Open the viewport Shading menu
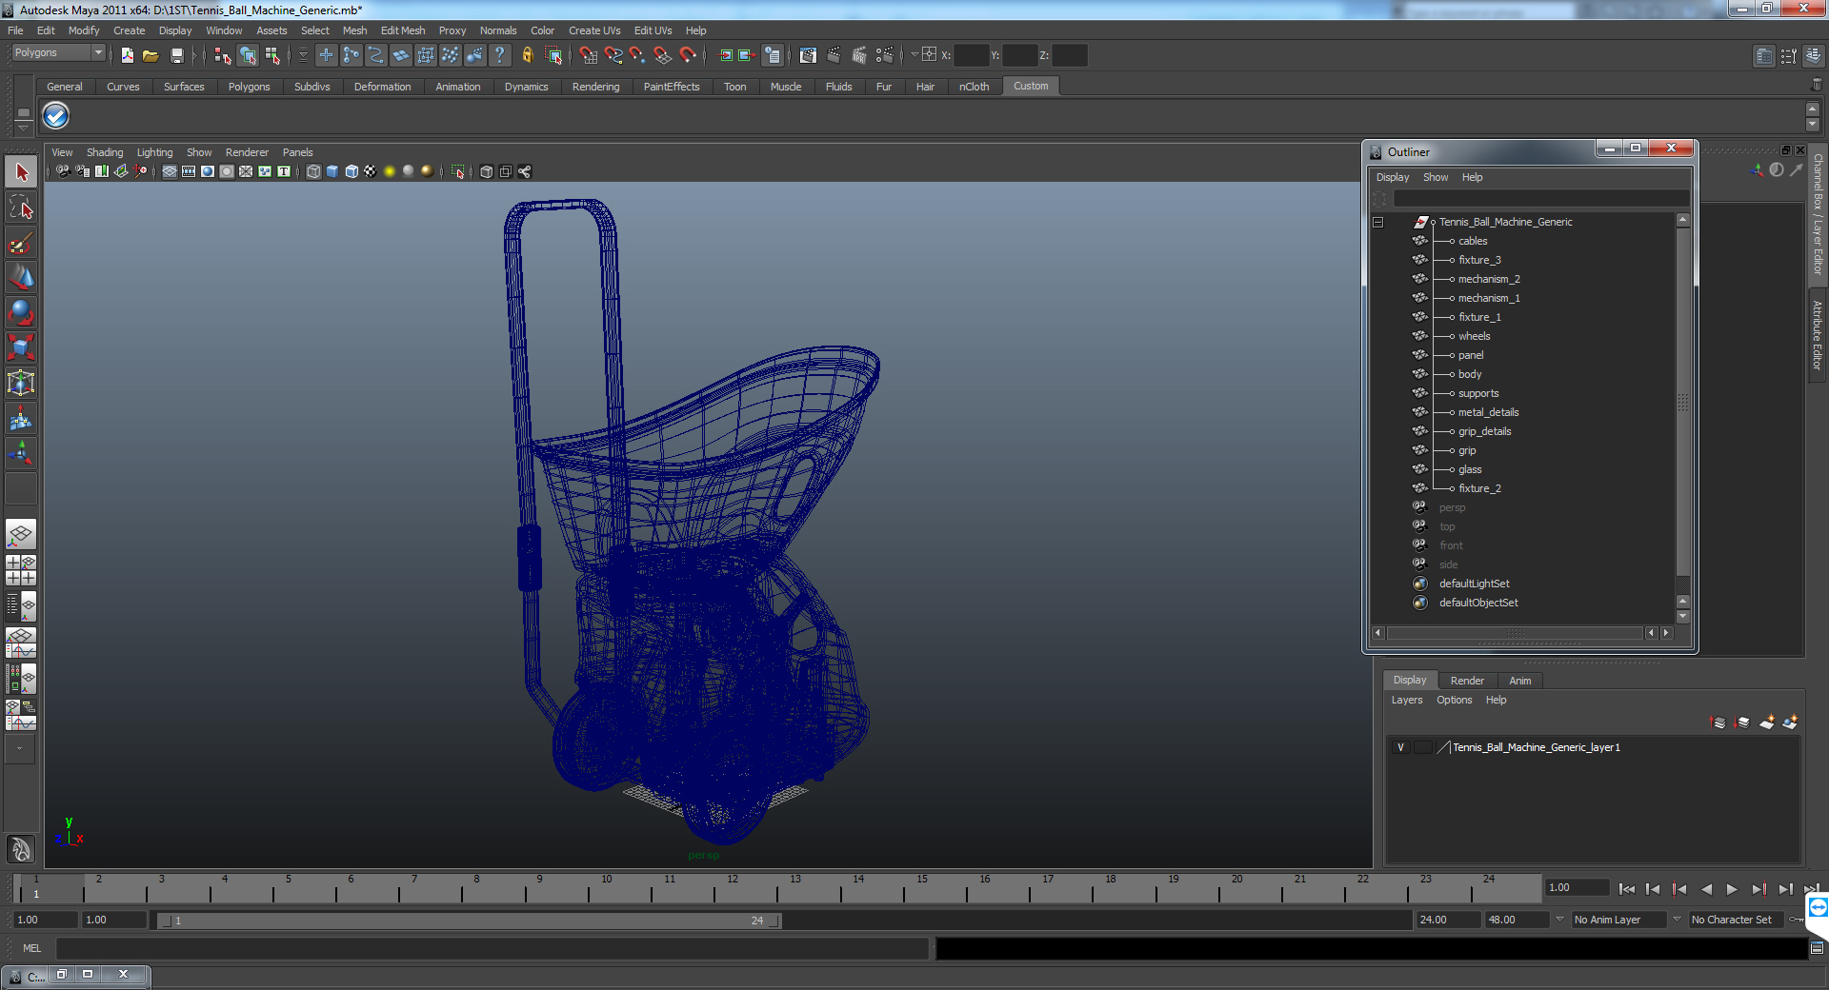 (105, 152)
